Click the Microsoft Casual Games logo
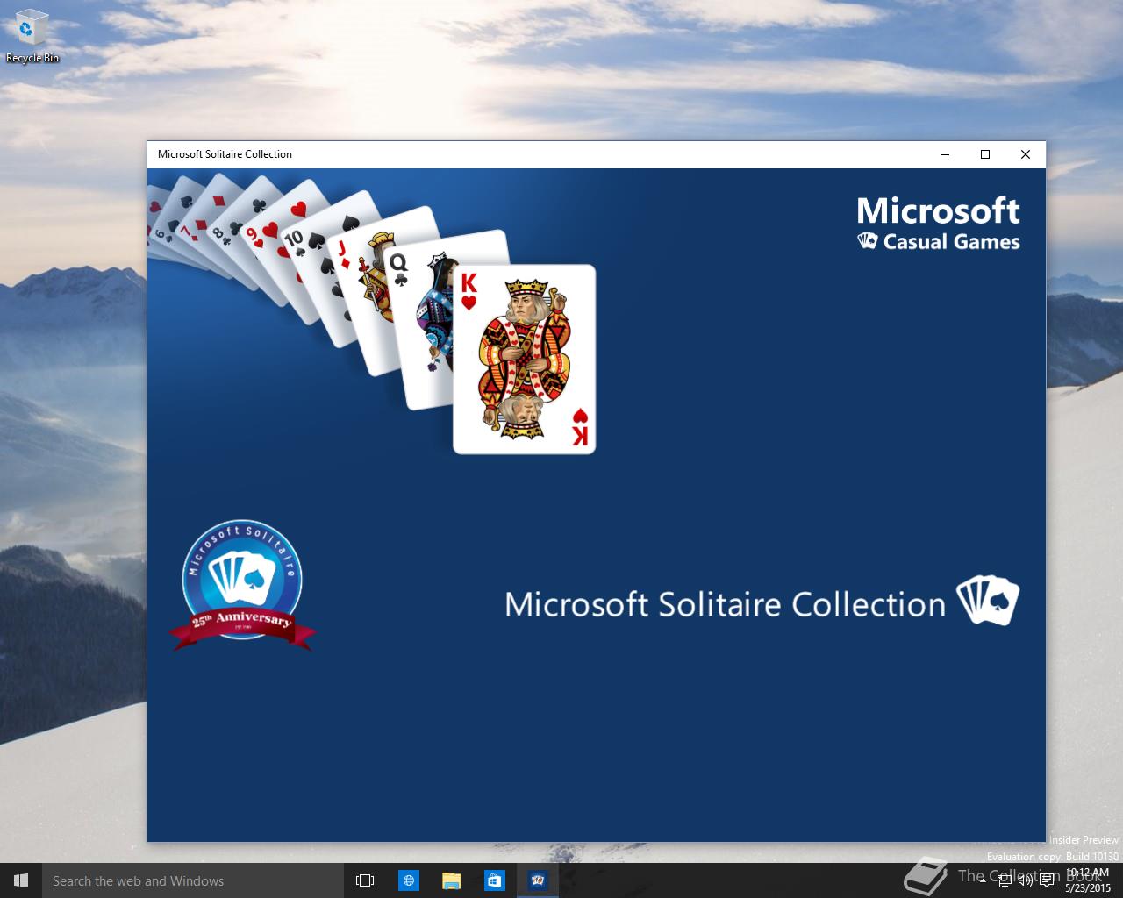 coord(938,224)
